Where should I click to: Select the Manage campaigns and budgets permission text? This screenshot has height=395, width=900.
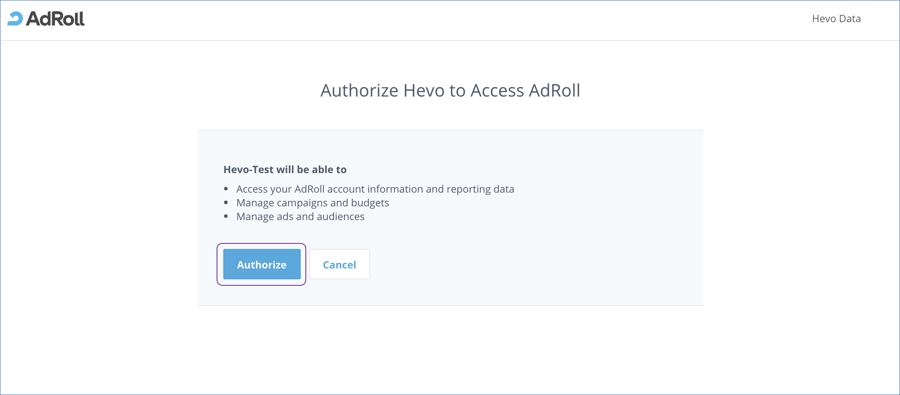click(312, 202)
